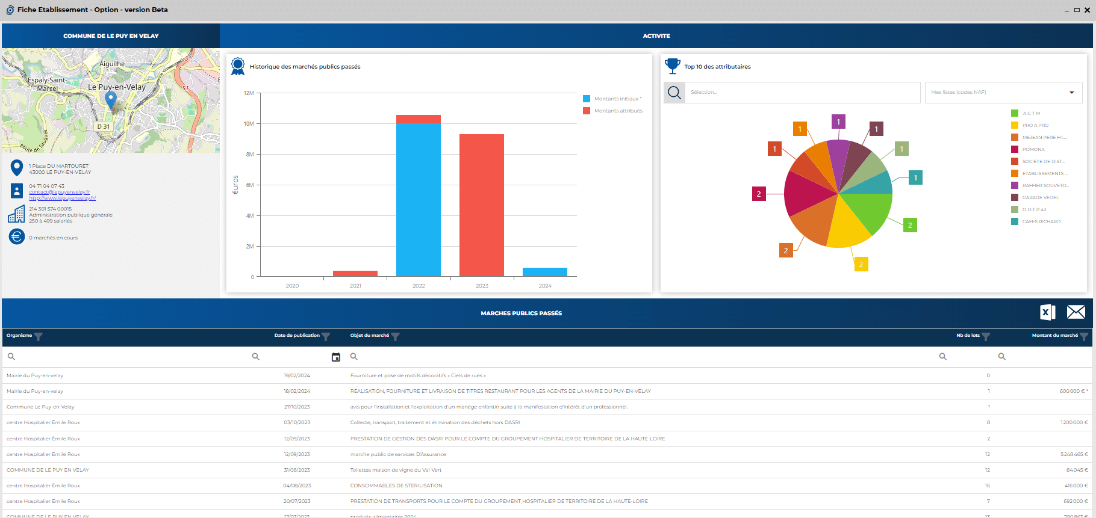Screen dimensions: 1096x518
Task: Click into the Sélection search input field
Action: tap(803, 93)
